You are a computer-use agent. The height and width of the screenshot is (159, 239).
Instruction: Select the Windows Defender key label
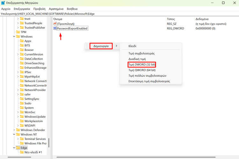tap(33, 130)
